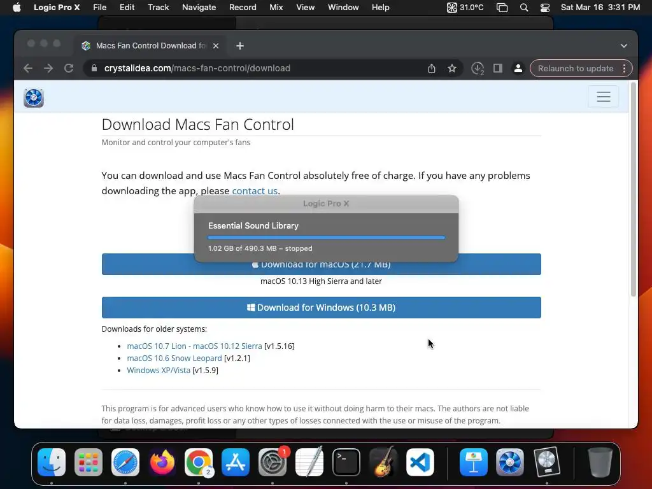Open Spotlight search in menu bar
The image size is (652, 489).
524,8
